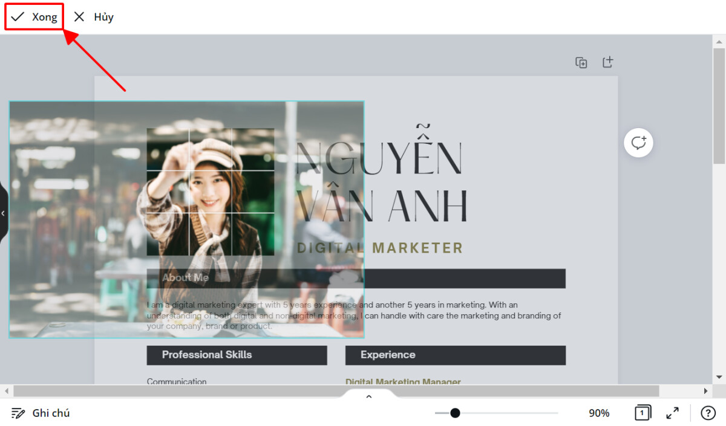Click the horizontal scrollbar left arrow

coord(6,391)
